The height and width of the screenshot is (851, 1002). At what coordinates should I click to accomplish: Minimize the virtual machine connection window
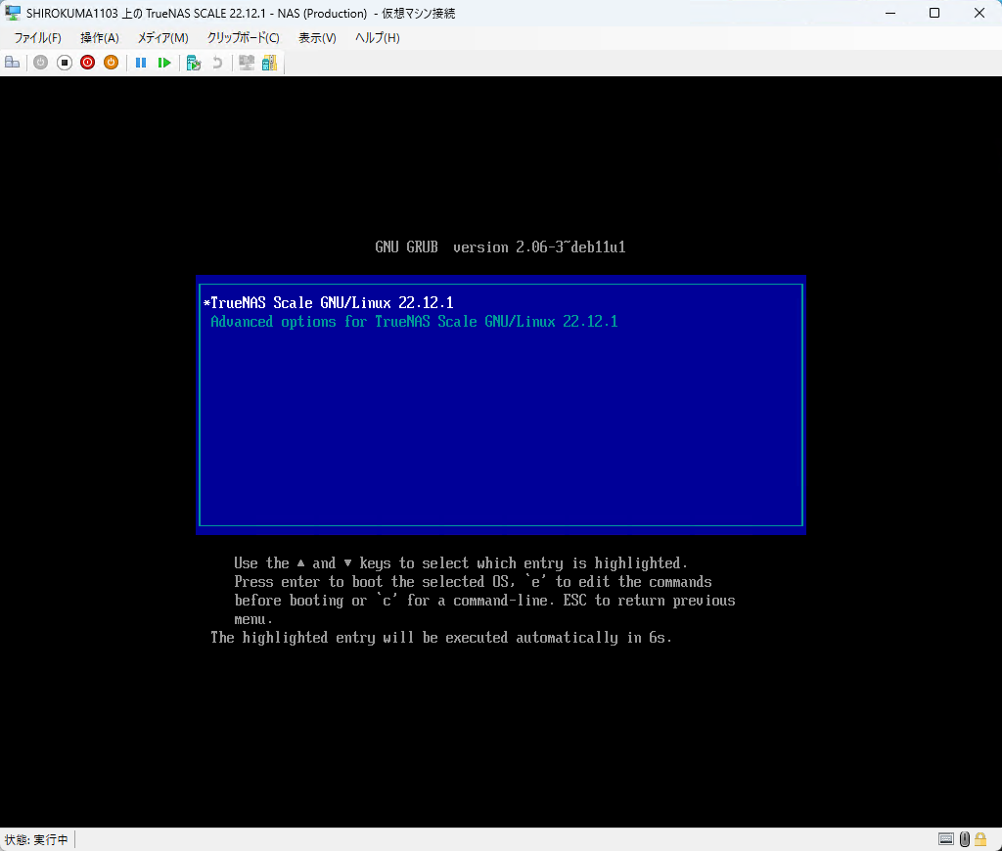[890, 13]
